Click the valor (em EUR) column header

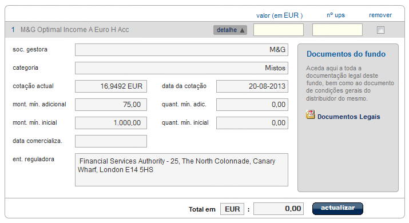point(279,15)
